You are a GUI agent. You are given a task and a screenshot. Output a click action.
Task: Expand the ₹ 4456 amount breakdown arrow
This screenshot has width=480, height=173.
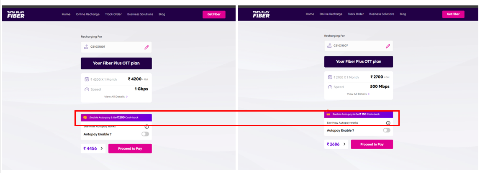[102, 148]
